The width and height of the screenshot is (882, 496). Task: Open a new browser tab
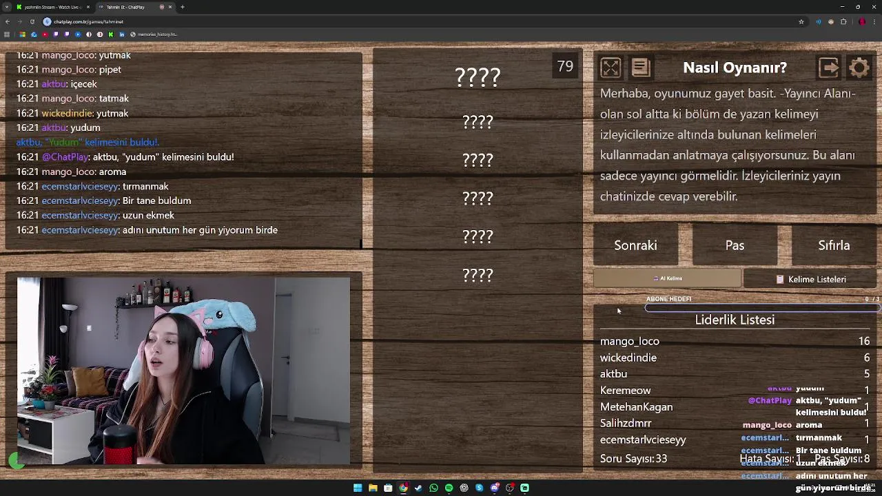[x=183, y=7]
